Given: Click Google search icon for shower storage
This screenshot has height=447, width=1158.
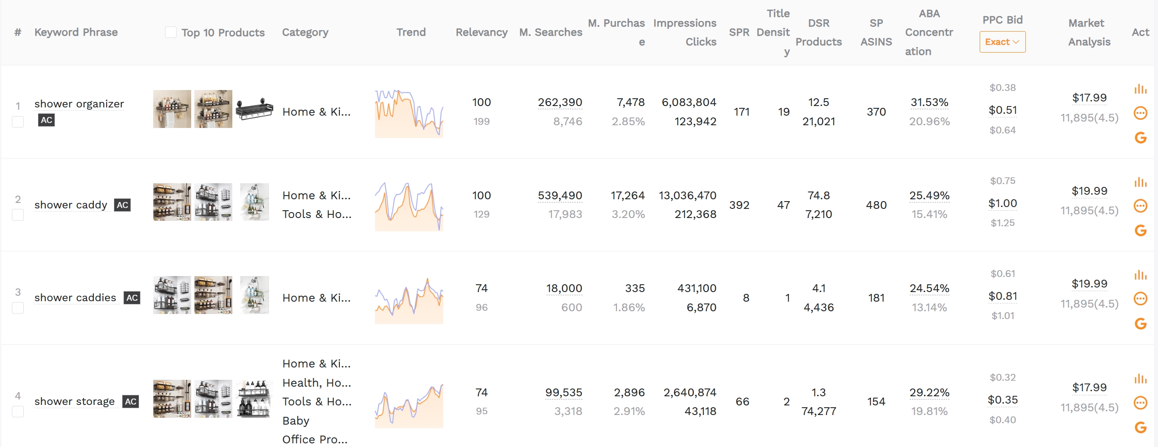Looking at the screenshot, I should tap(1140, 427).
